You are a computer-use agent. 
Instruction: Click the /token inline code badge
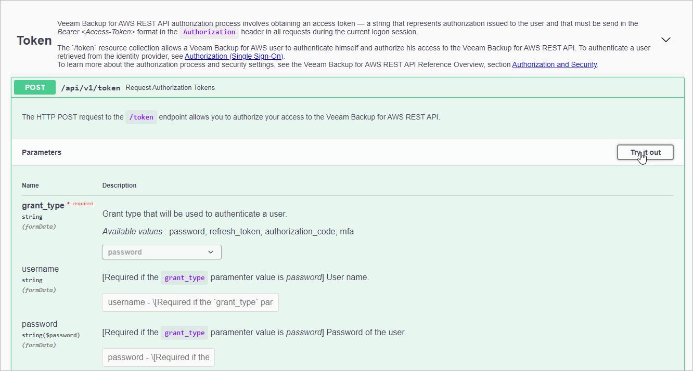point(141,117)
